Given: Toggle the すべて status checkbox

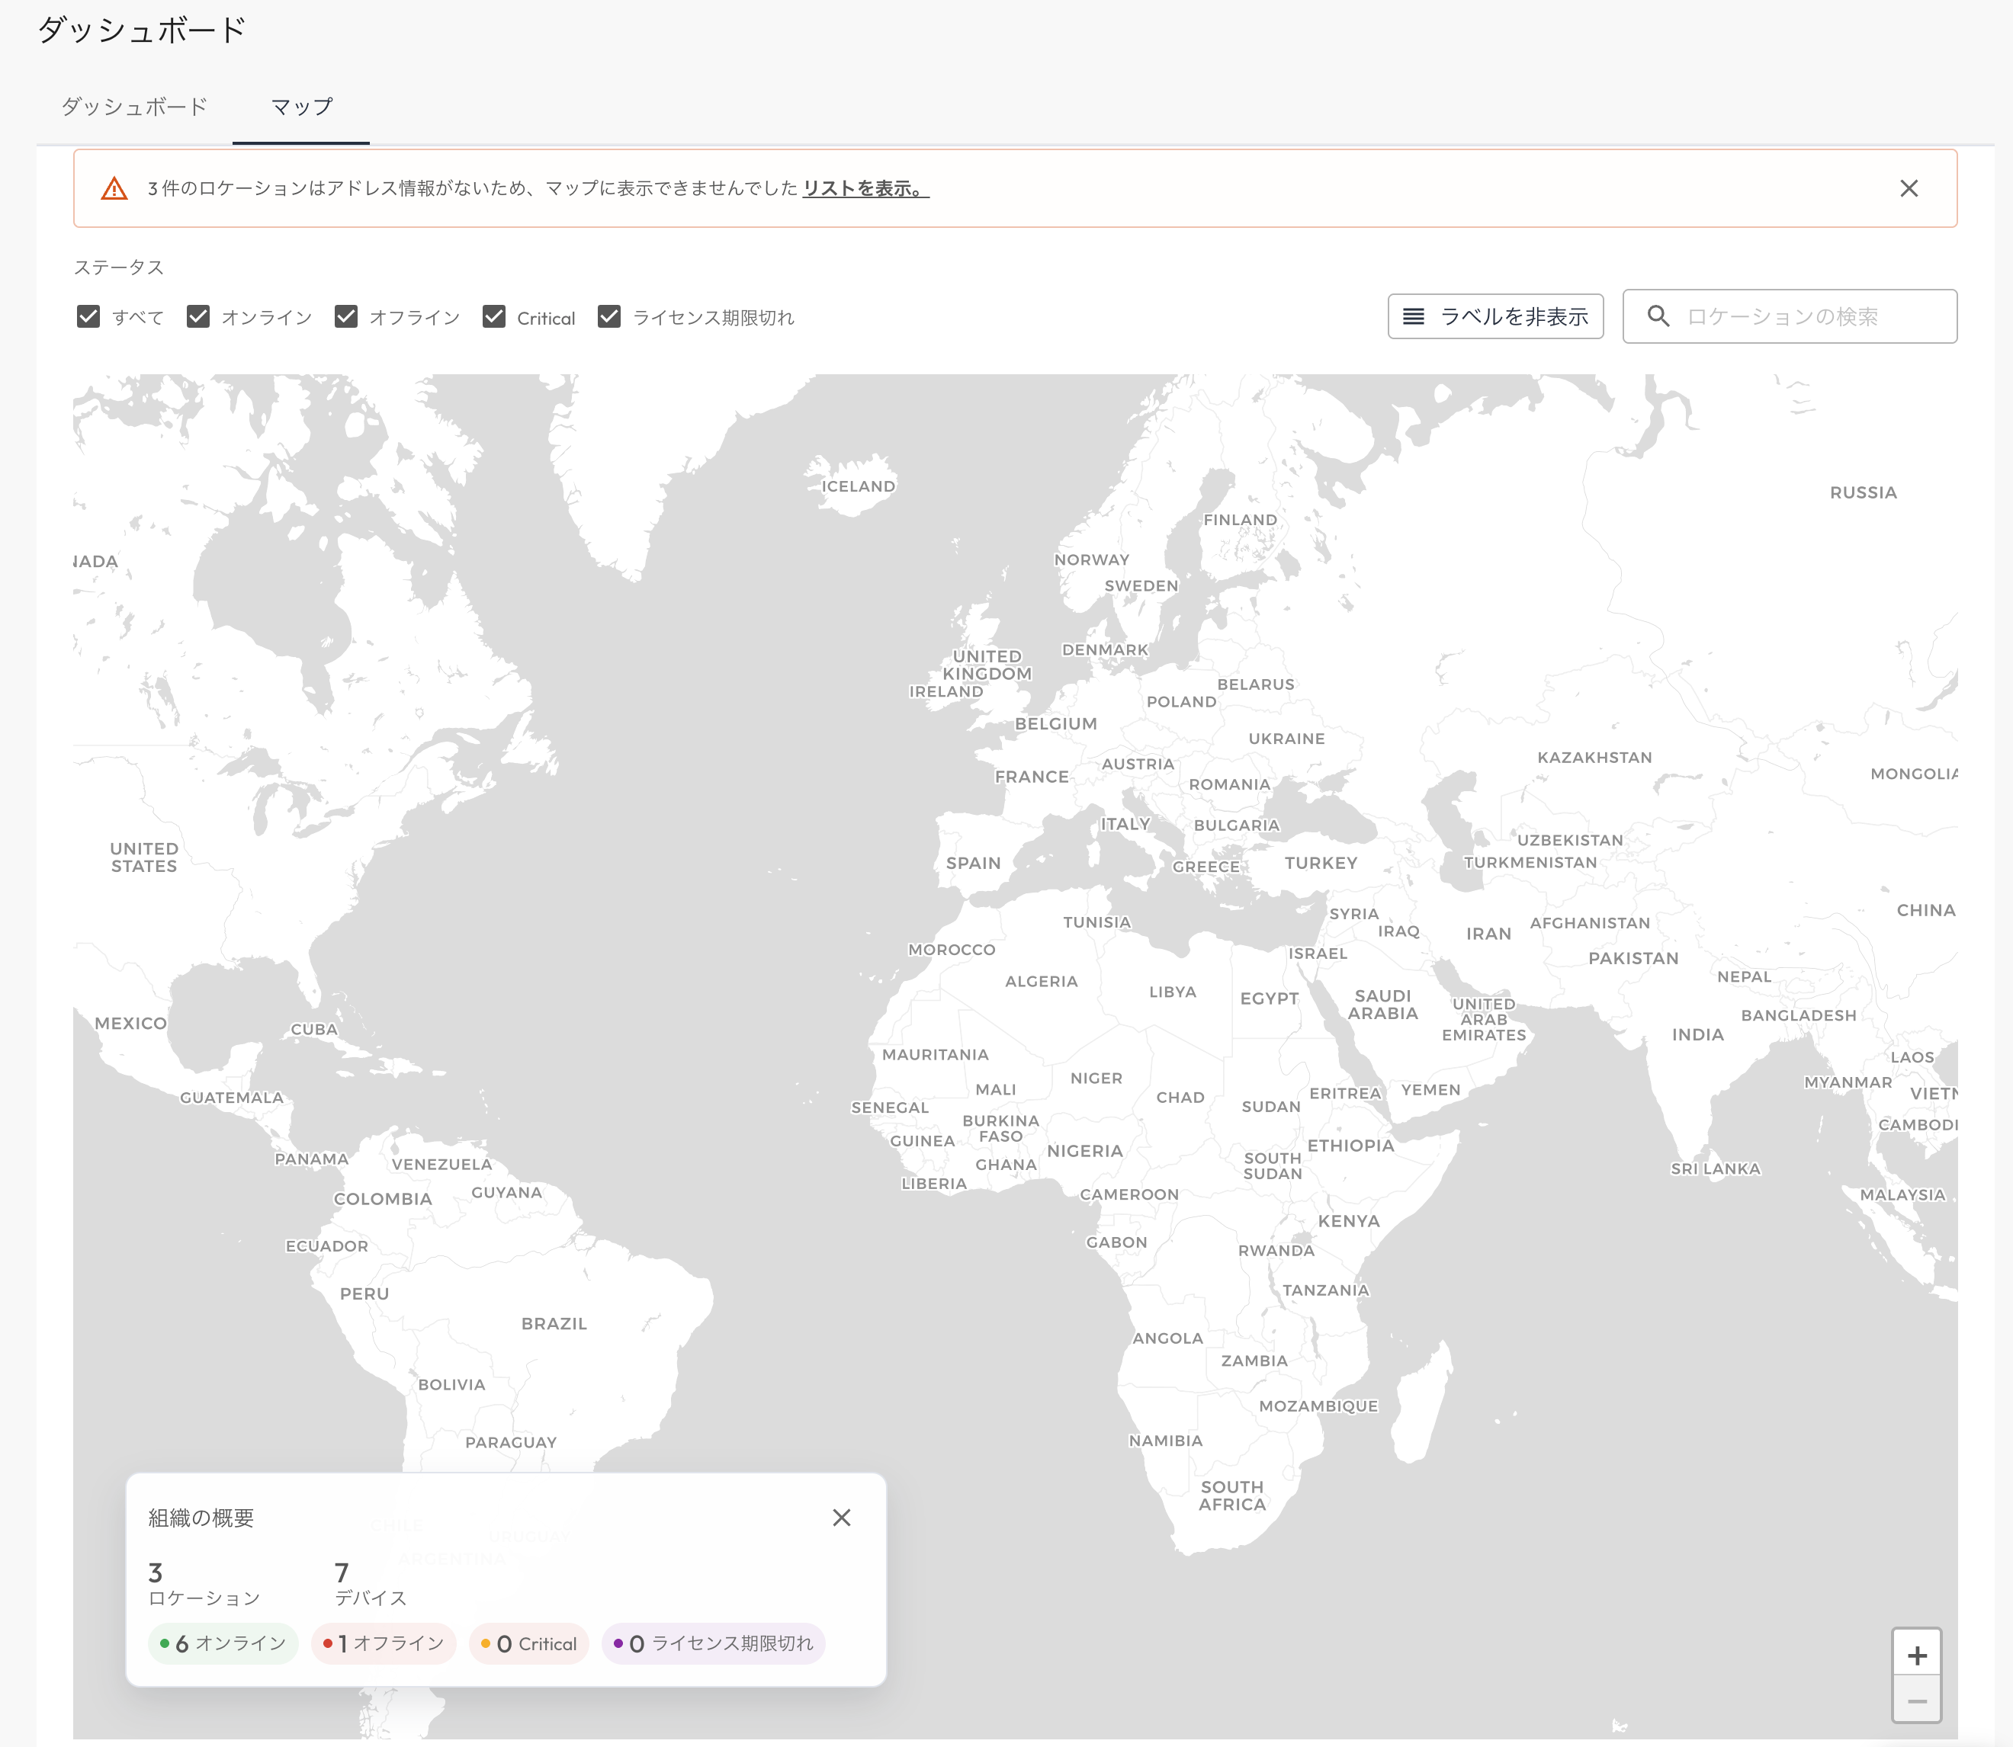Looking at the screenshot, I should (88, 317).
